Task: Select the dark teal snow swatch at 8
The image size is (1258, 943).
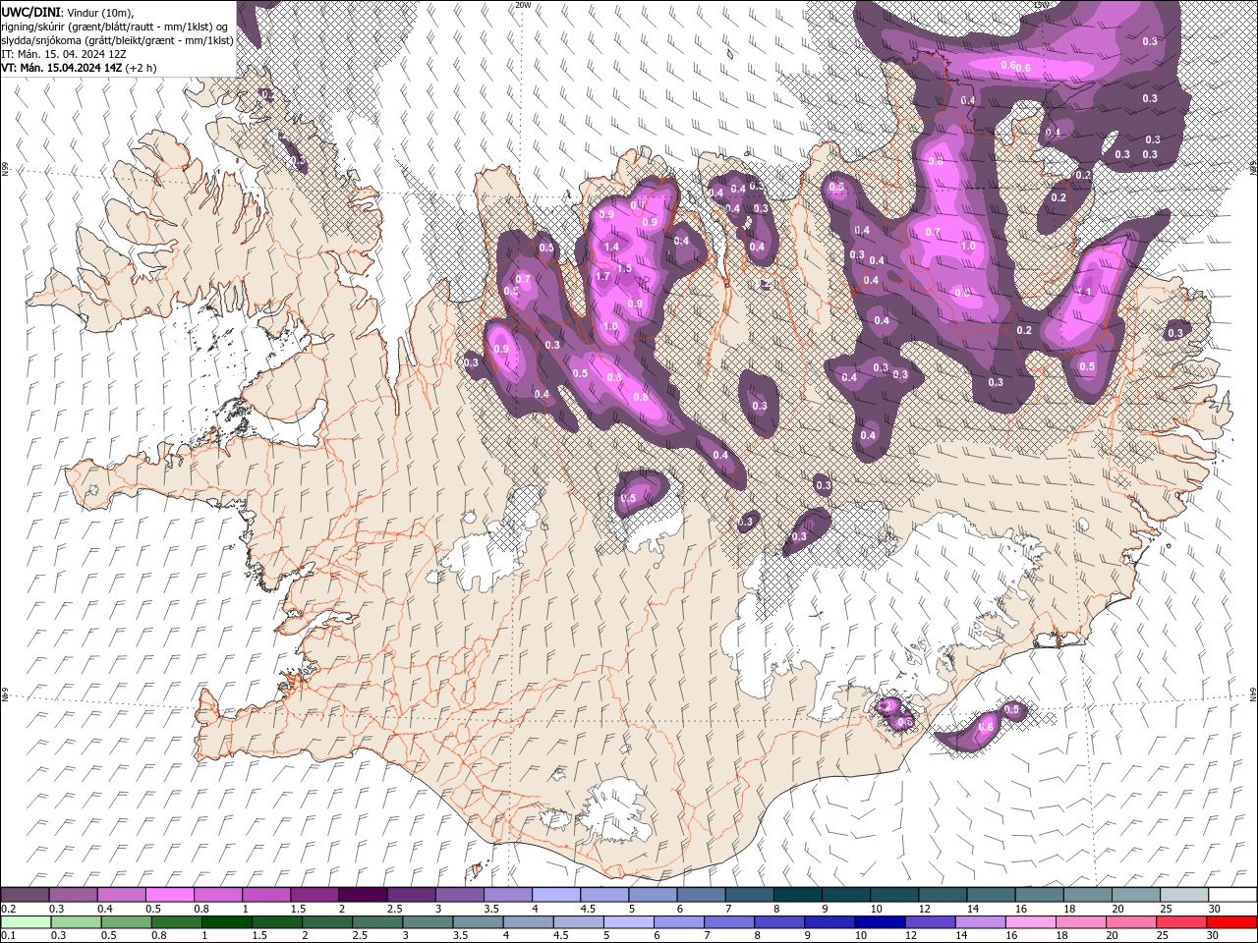Action: [x=797, y=895]
